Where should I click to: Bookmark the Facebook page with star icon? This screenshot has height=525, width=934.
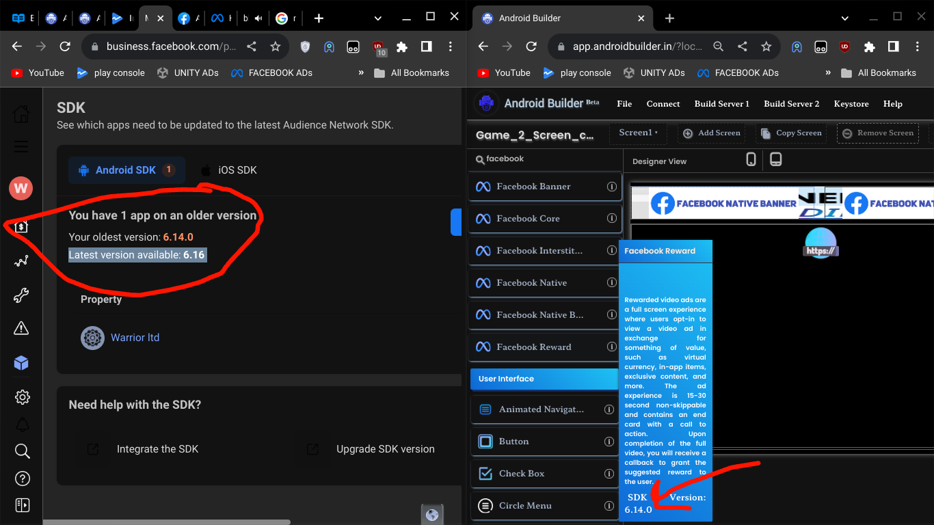pos(275,46)
